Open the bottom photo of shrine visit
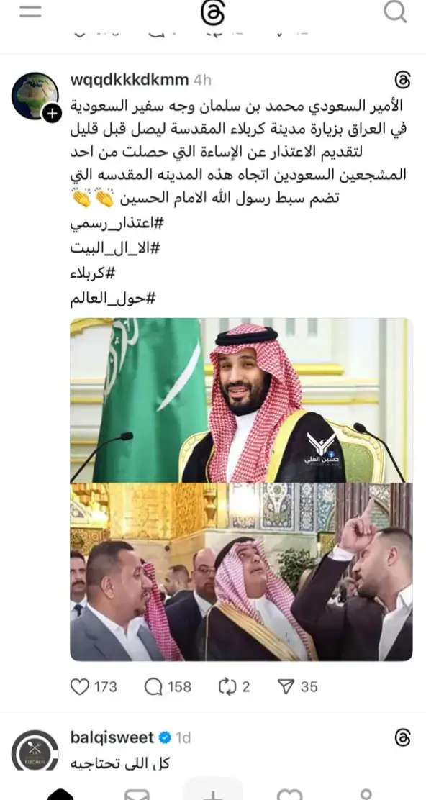 pos(241,572)
